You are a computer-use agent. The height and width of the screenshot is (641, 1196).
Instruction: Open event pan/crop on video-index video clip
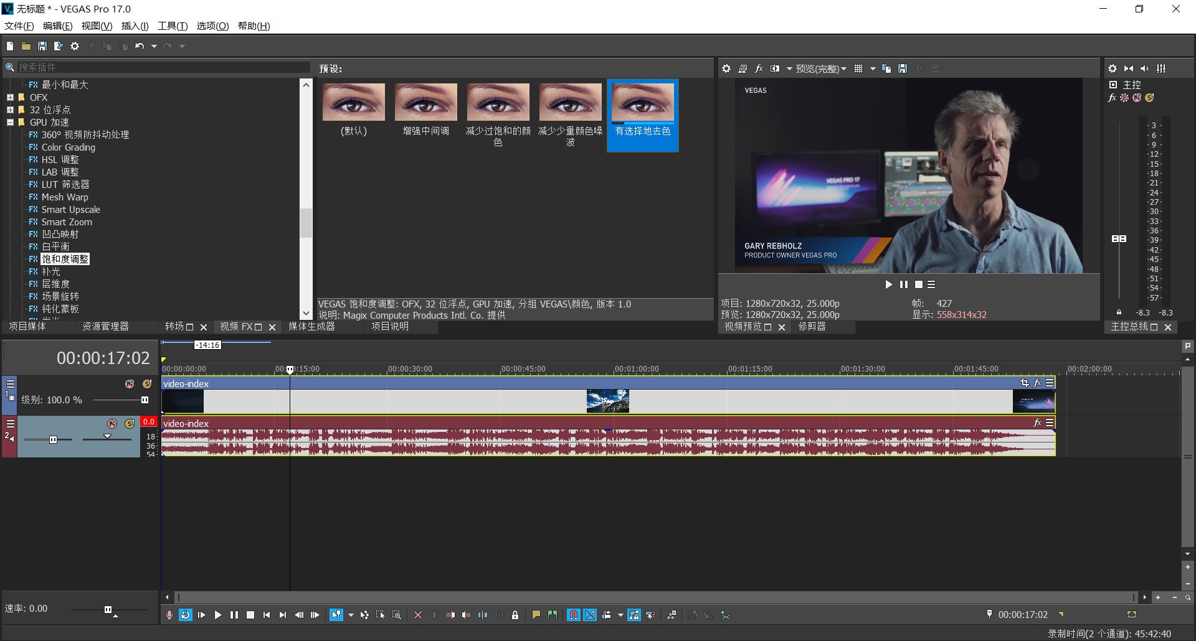click(1024, 383)
